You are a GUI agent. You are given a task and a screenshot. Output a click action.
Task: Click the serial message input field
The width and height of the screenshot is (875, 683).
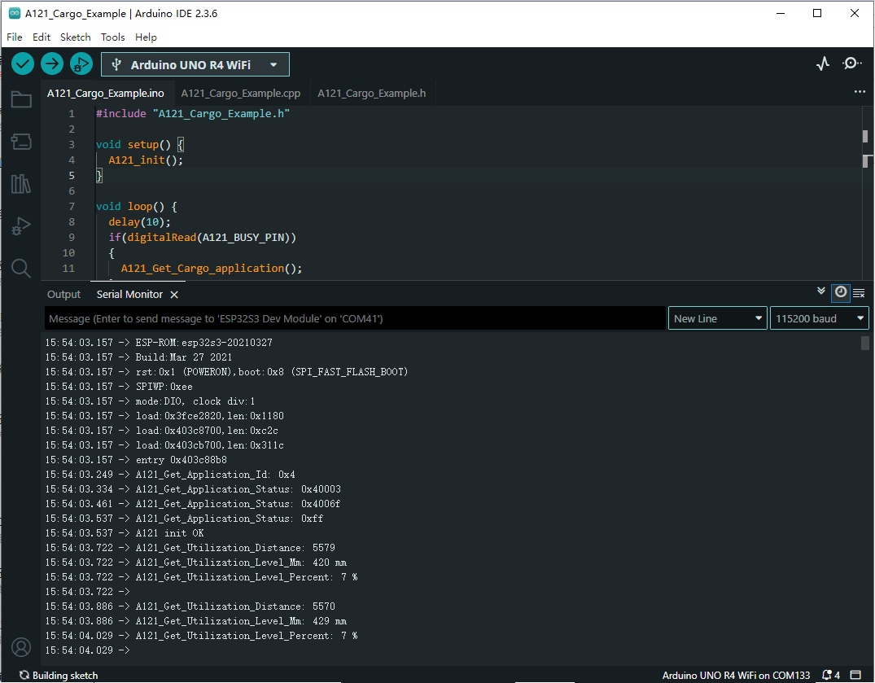tap(355, 318)
